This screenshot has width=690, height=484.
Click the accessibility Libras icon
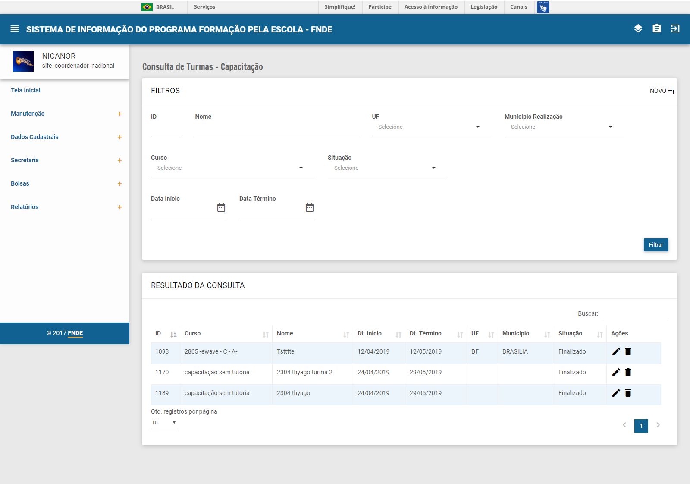click(543, 7)
